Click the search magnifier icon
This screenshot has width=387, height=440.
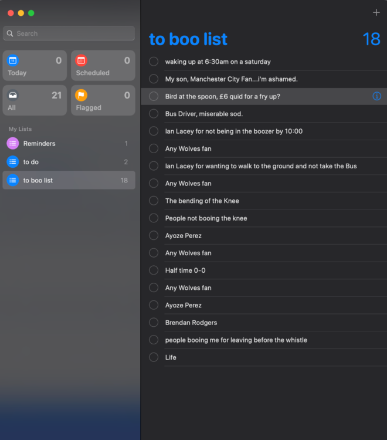pyautogui.click(x=10, y=33)
